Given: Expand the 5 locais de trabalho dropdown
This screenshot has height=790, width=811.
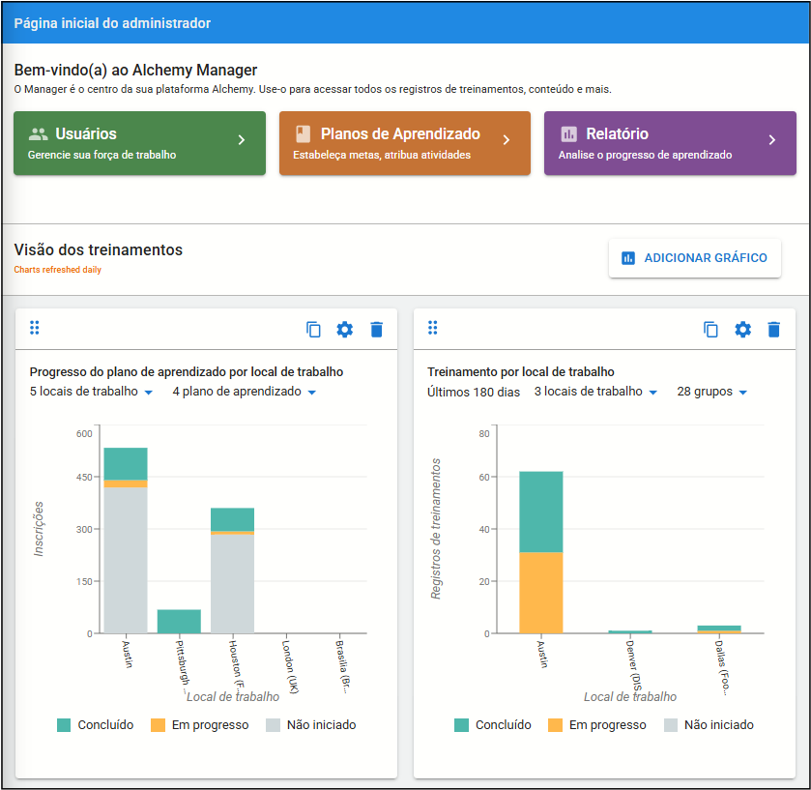Looking at the screenshot, I should pyautogui.click(x=91, y=392).
